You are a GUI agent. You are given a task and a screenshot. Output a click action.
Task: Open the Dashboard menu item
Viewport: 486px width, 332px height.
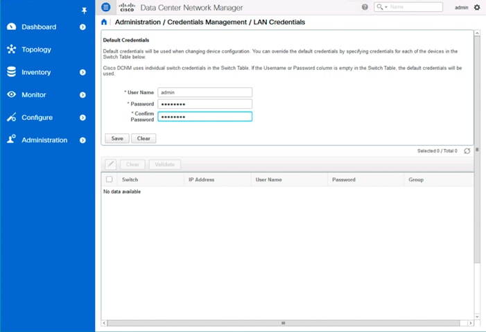(x=39, y=27)
